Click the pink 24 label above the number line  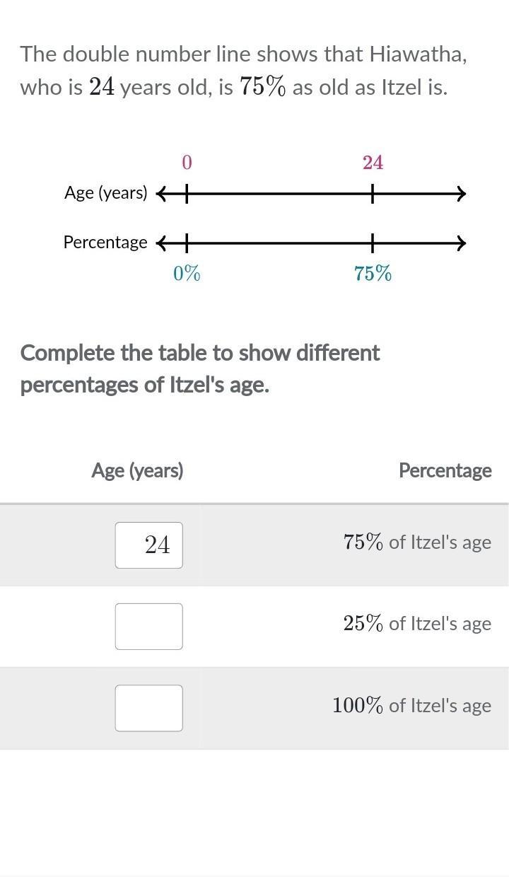pyautogui.click(x=373, y=163)
